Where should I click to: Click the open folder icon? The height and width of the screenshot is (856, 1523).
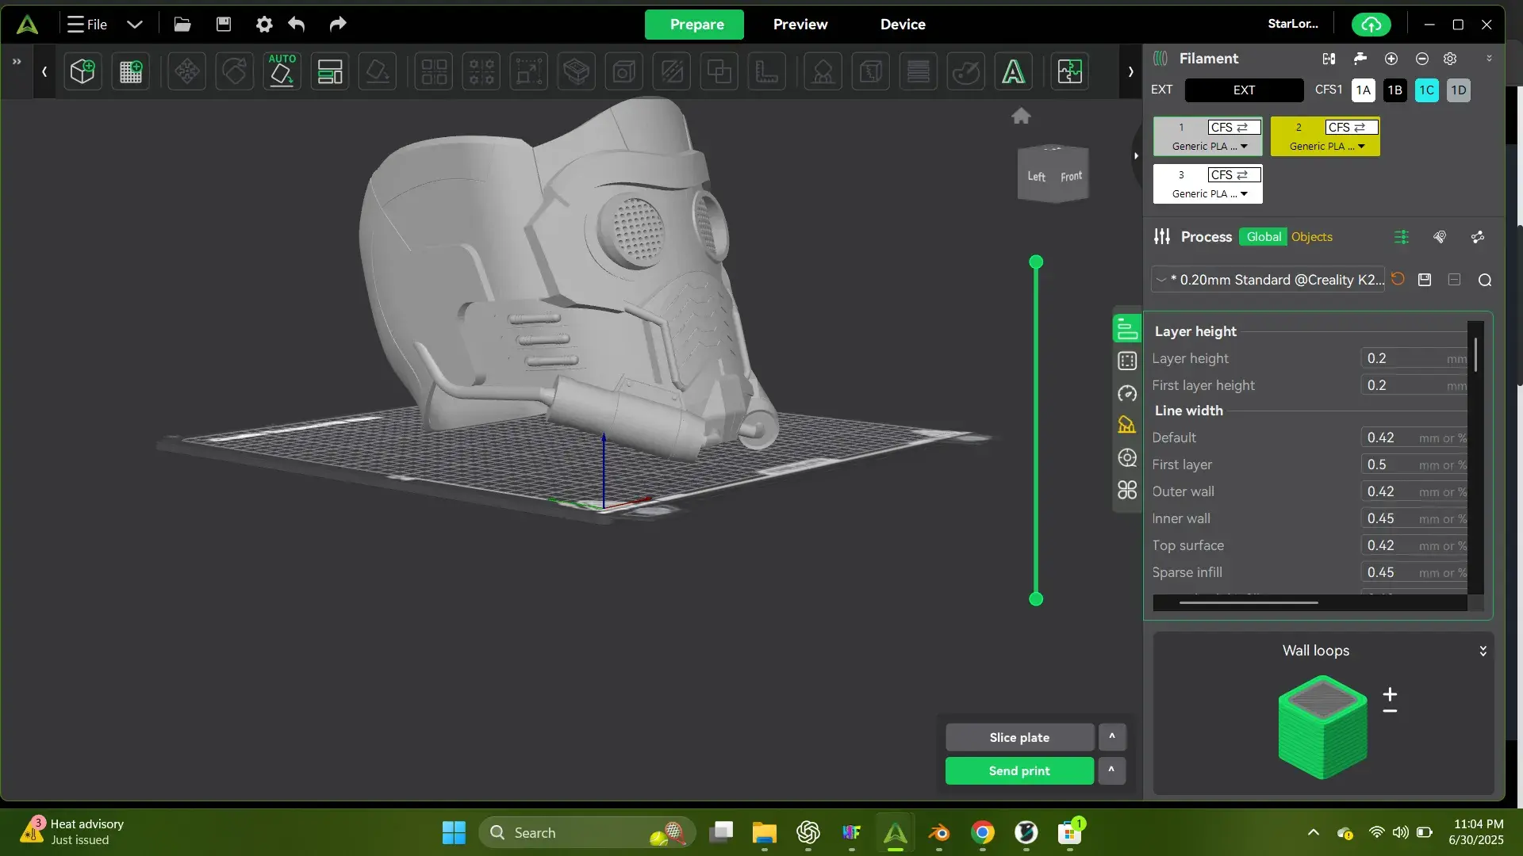pos(182,25)
